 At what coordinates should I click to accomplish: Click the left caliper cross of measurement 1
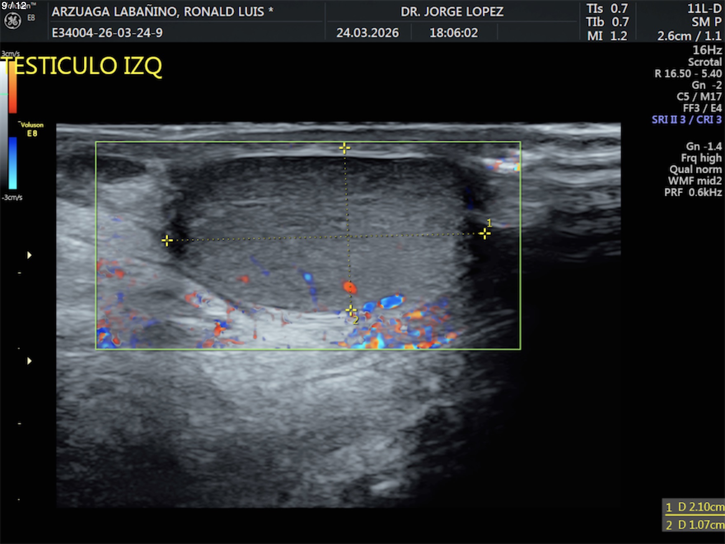167,240
